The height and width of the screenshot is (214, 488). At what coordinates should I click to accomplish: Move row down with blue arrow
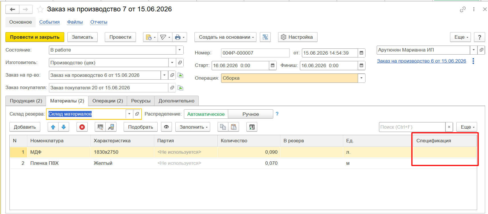pyautogui.click(x=64, y=127)
